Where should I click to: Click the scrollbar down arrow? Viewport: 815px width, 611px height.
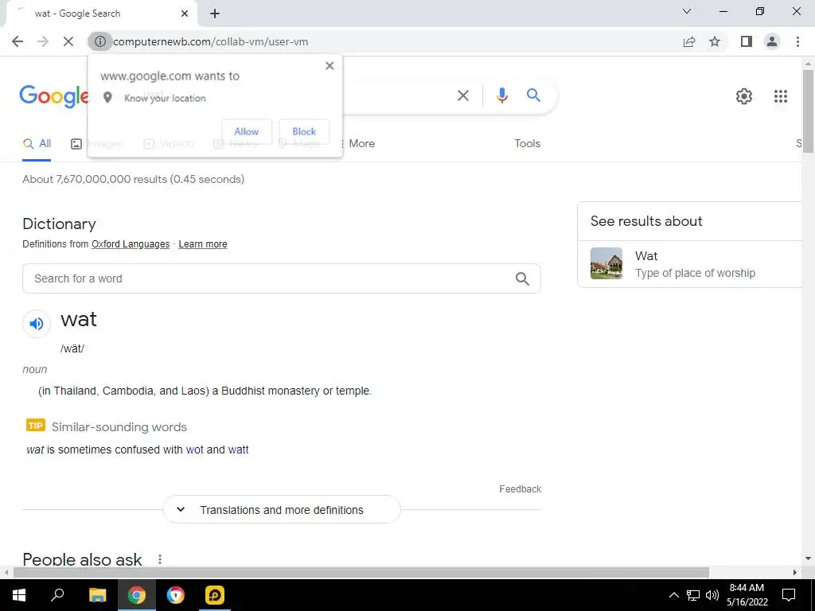[808, 559]
